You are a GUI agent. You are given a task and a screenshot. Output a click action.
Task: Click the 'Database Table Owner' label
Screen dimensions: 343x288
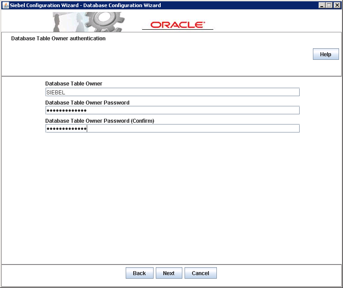(74, 84)
